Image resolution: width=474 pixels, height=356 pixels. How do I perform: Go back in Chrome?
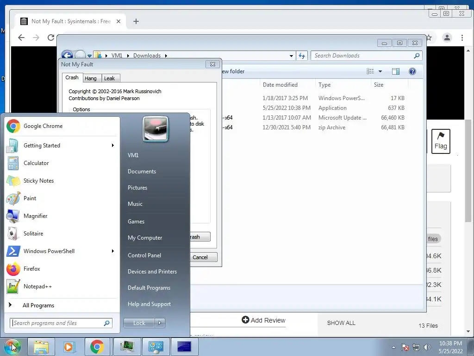point(21,38)
